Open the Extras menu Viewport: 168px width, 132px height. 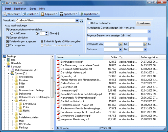[x=33, y=9]
